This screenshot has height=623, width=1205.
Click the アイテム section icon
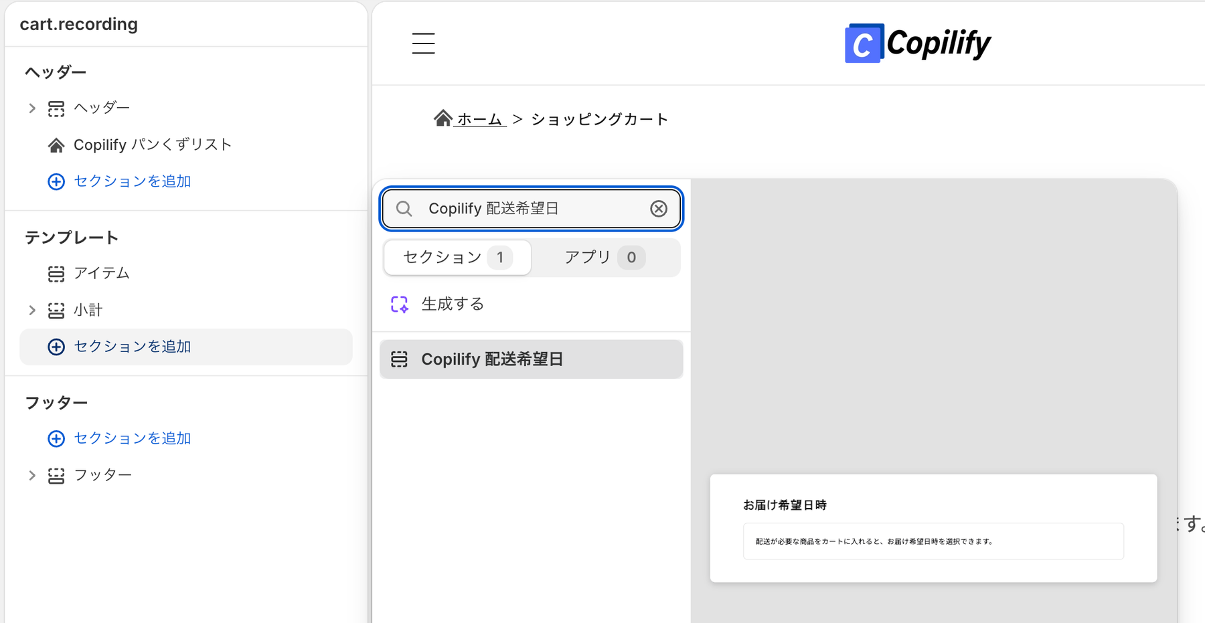click(56, 274)
